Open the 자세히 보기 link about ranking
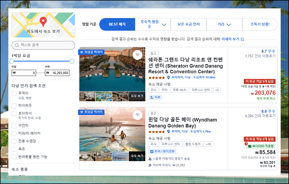289x184 pixels. pos(230,39)
